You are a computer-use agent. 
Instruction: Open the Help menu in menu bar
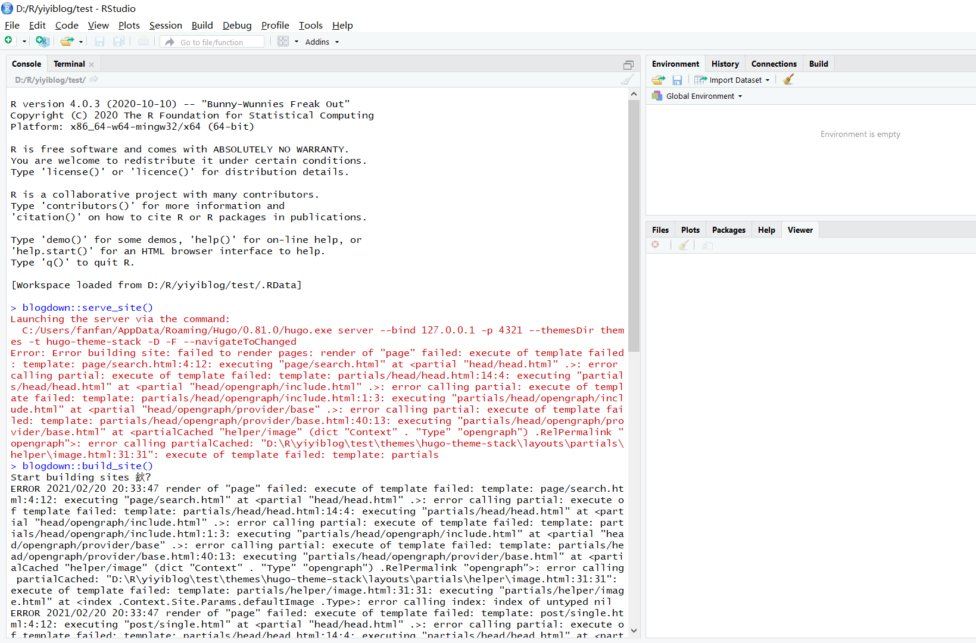click(342, 25)
